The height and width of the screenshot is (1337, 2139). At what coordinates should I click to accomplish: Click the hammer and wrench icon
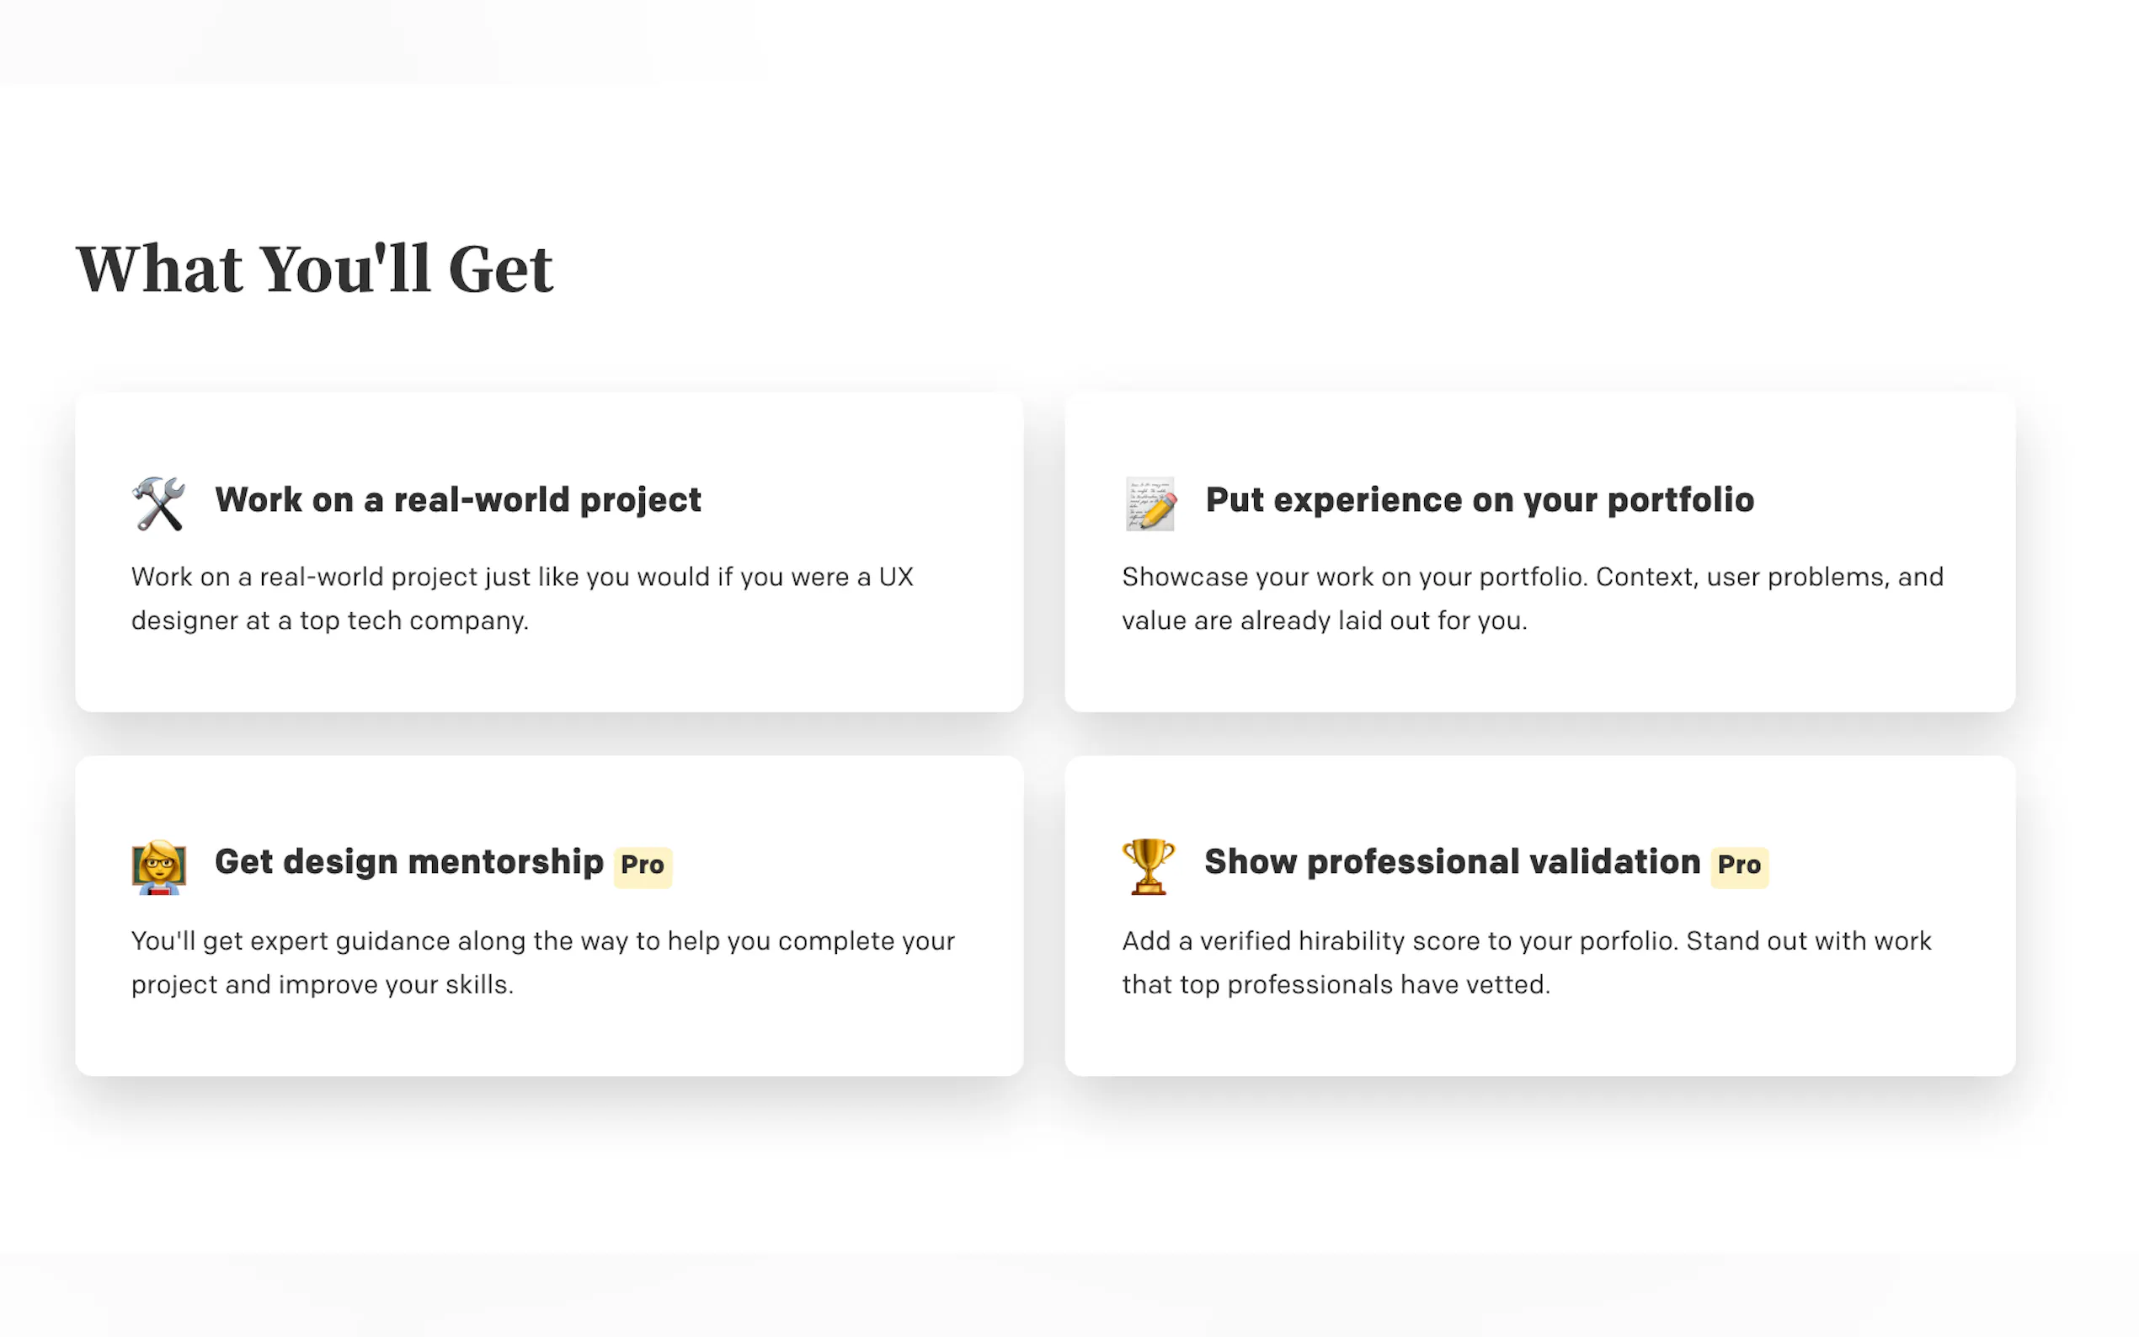[159, 503]
